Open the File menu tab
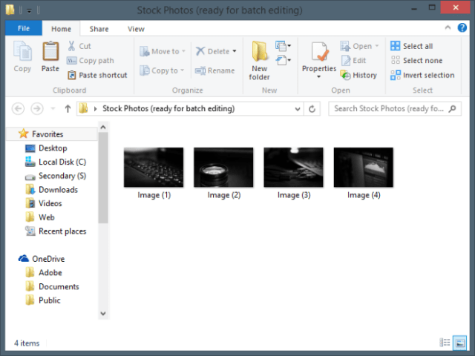This screenshot has width=475, height=356. point(24,28)
